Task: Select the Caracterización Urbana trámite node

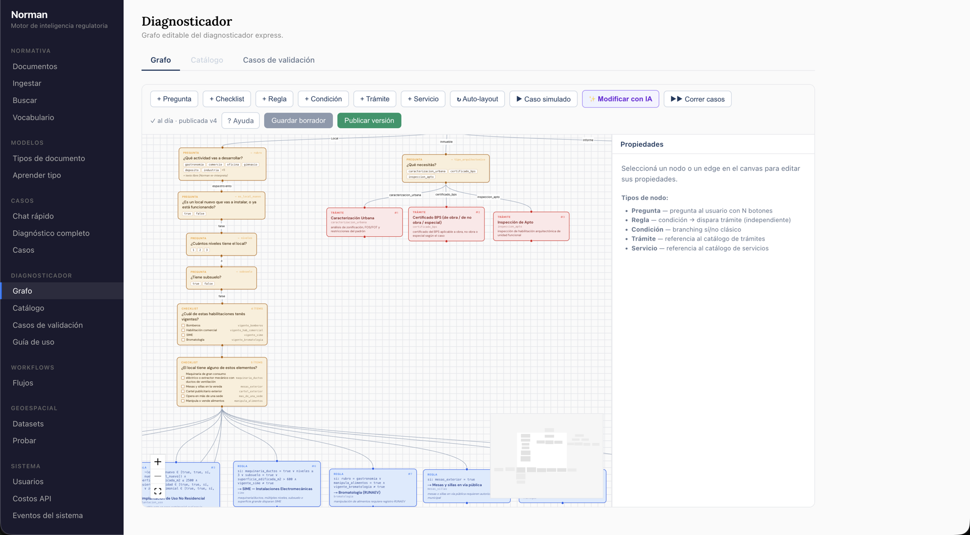Action: [365, 222]
